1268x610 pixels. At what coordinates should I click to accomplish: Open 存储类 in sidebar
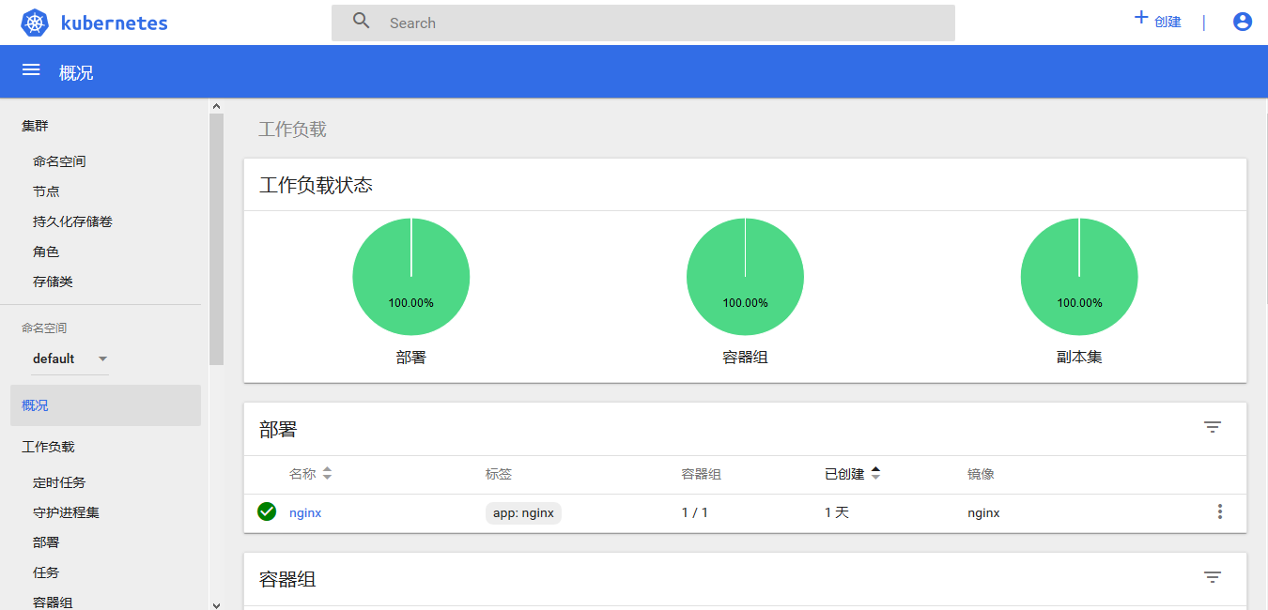click(x=53, y=282)
